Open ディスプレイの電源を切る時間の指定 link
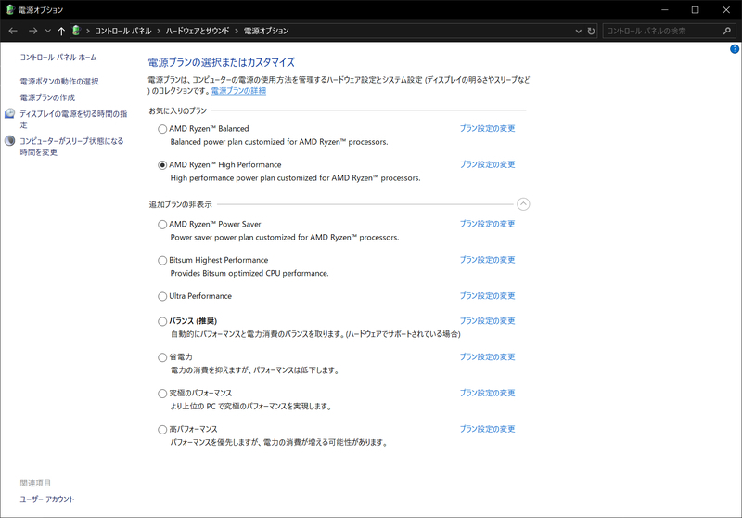 point(73,120)
